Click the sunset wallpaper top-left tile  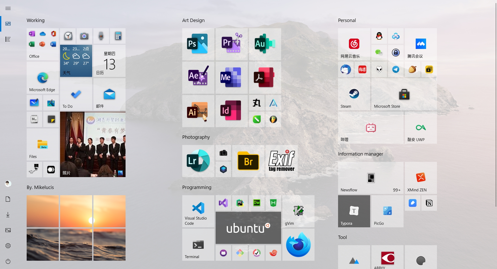click(42, 211)
